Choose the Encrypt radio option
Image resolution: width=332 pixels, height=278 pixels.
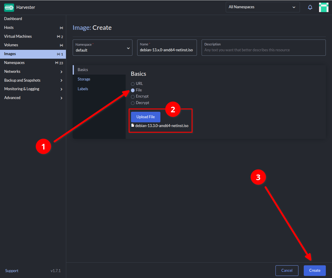pos(133,97)
